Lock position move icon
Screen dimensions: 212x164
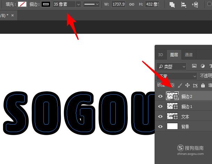point(187,85)
